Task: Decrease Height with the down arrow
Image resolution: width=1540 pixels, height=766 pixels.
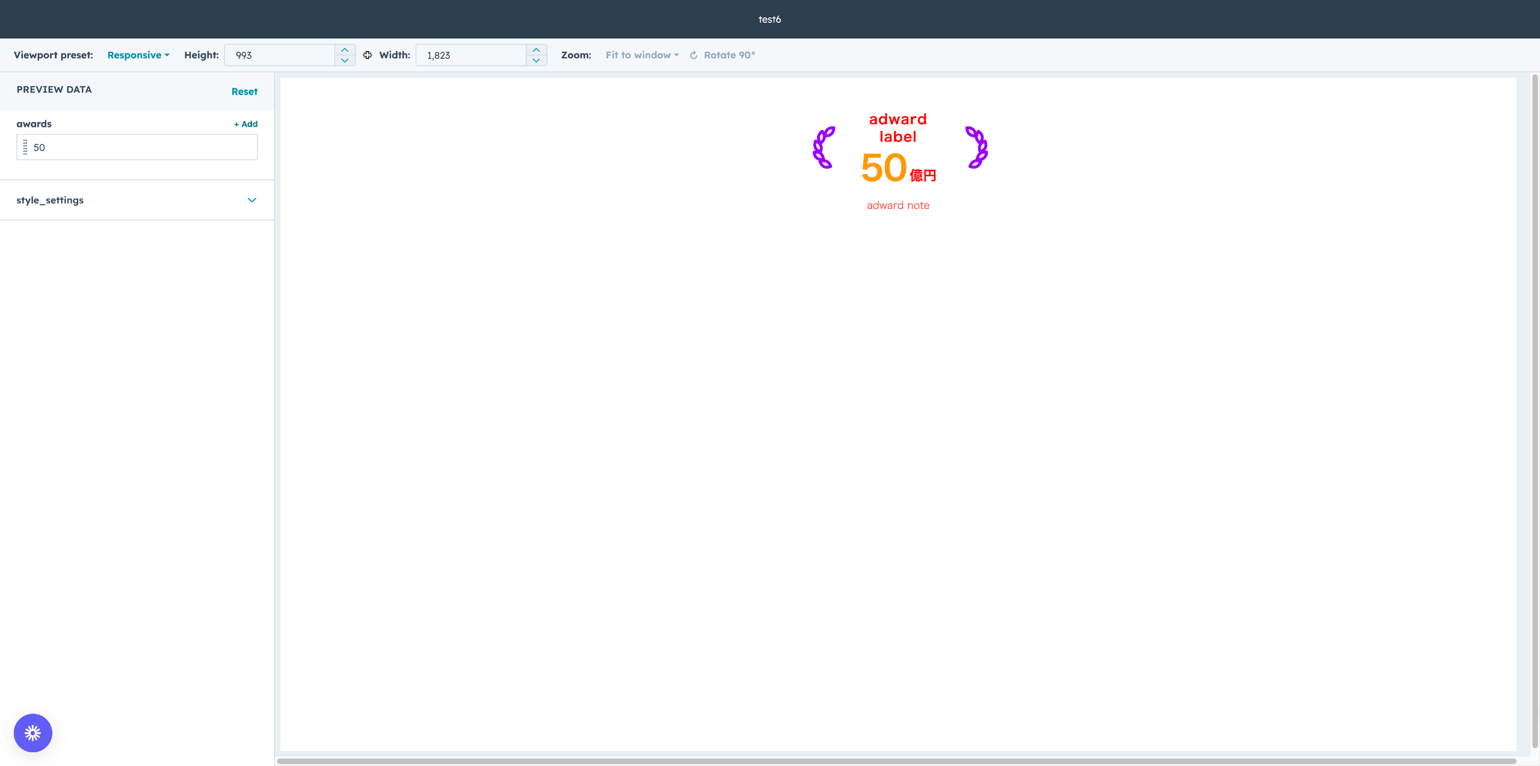Action: coord(345,60)
